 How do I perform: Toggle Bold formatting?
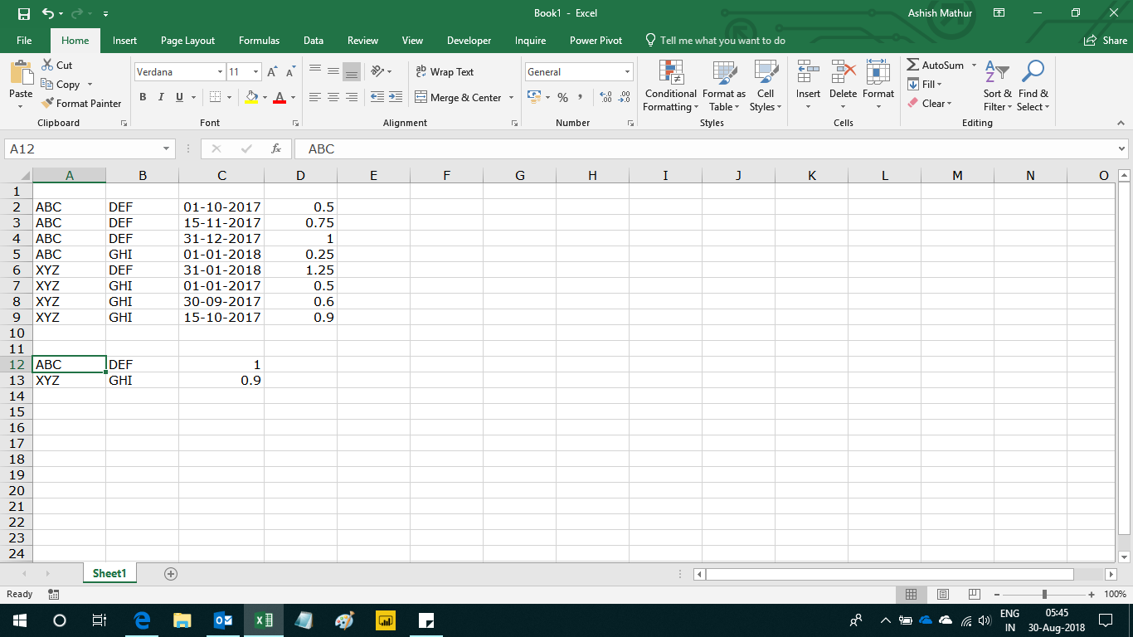tap(143, 98)
